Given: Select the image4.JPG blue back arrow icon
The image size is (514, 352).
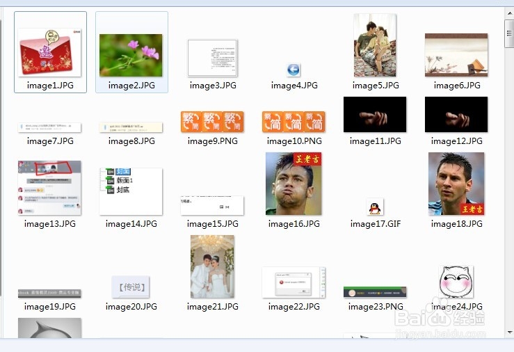Looking at the screenshot, I should click(x=294, y=70).
